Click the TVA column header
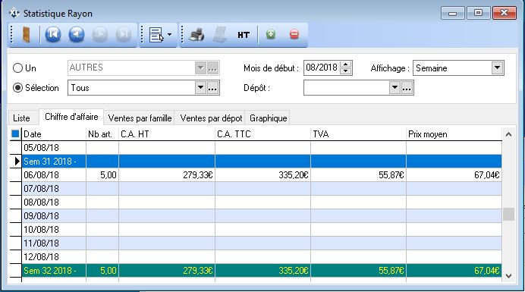525x292 pixels. 358,134
